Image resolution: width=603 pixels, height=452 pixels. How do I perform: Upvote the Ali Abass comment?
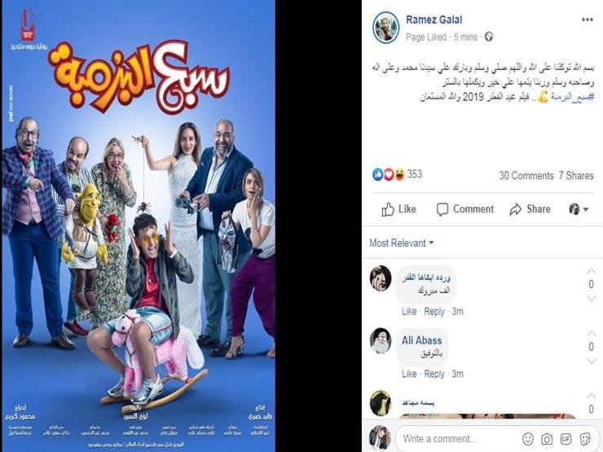tap(591, 334)
